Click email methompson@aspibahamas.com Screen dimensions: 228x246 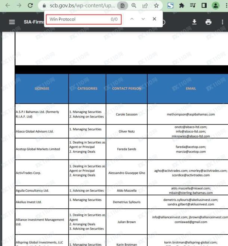click(x=191, y=114)
